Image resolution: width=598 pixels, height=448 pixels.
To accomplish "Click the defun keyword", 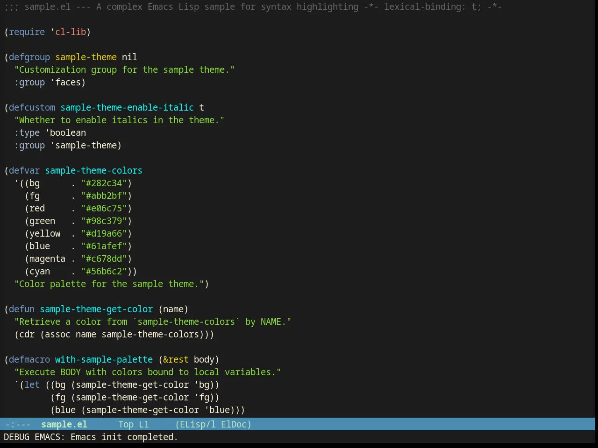I will pyautogui.click(x=22, y=309).
